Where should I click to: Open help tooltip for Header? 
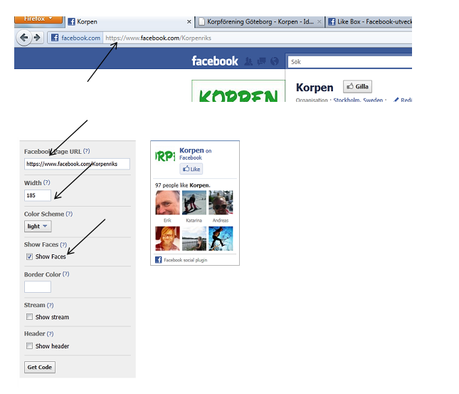tap(50, 333)
